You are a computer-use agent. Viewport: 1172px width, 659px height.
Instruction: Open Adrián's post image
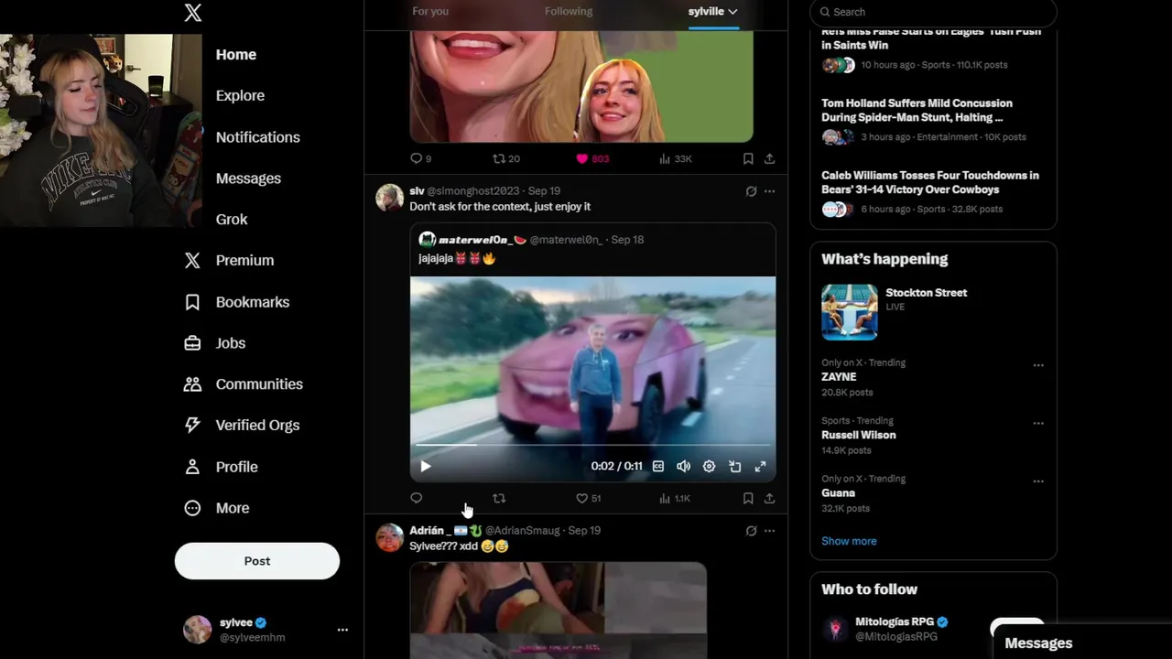click(559, 610)
